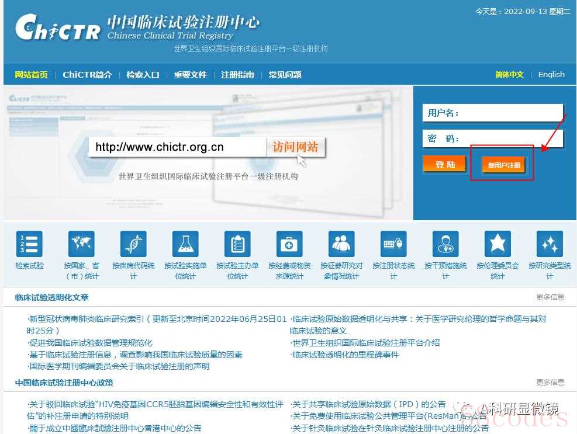Open 检索入口 menu item

(143, 75)
